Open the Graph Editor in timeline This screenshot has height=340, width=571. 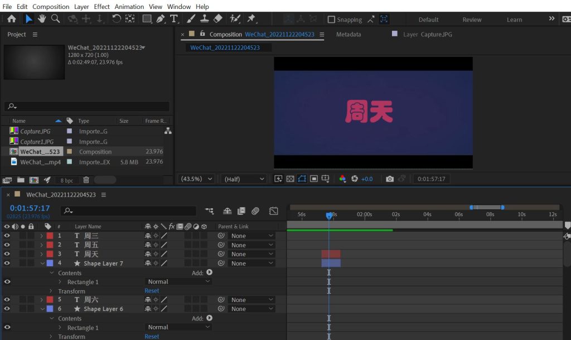(x=273, y=211)
